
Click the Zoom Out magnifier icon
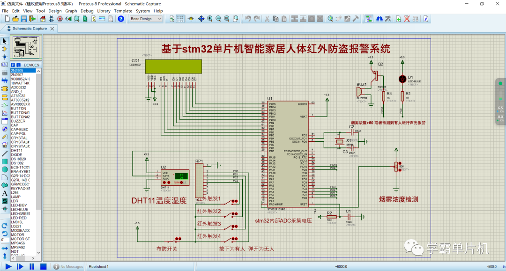click(218, 19)
